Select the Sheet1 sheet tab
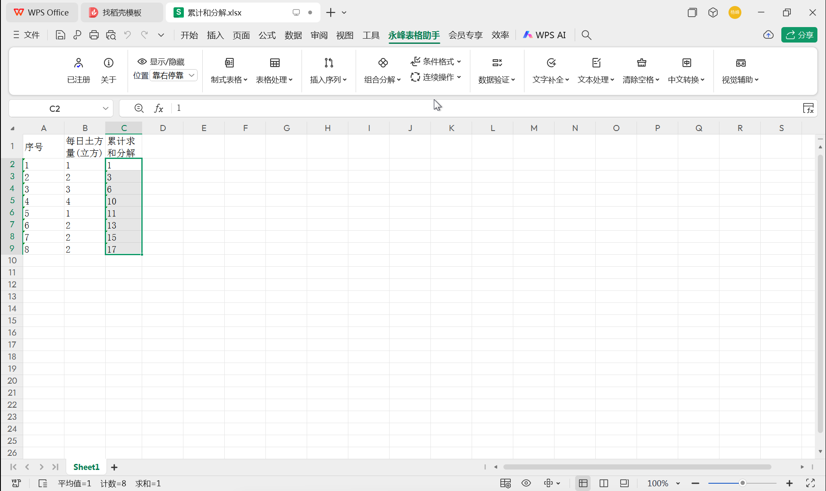This screenshot has height=491, width=826. click(86, 467)
